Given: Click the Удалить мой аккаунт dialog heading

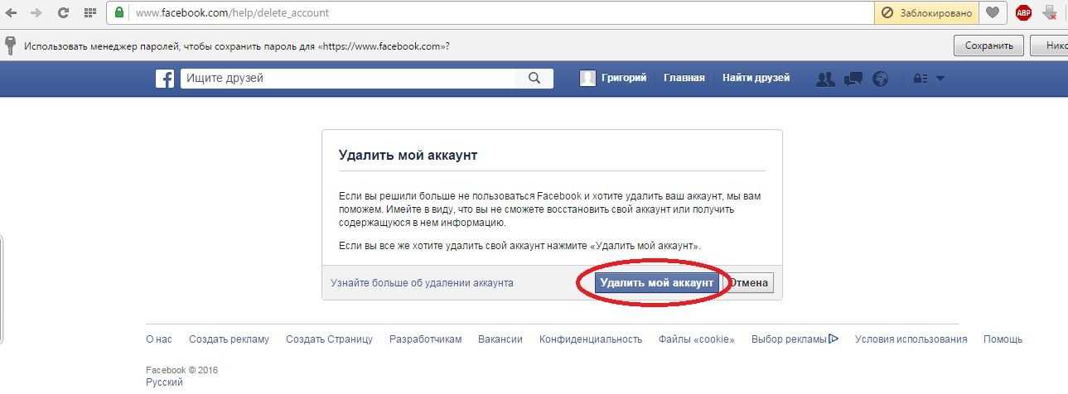Looking at the screenshot, I should 408,155.
